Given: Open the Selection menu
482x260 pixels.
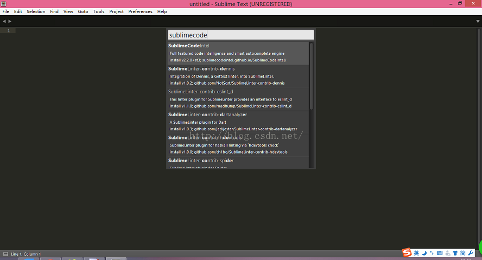Looking at the screenshot, I should point(36,11).
